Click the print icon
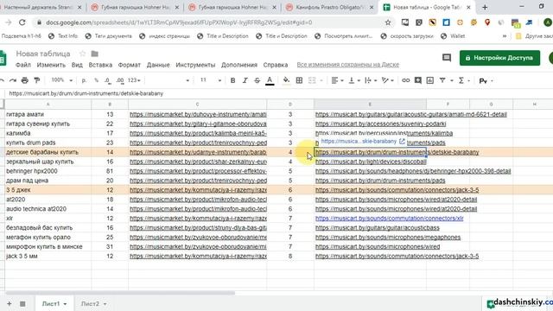The width and height of the screenshot is (553, 311). [25, 80]
